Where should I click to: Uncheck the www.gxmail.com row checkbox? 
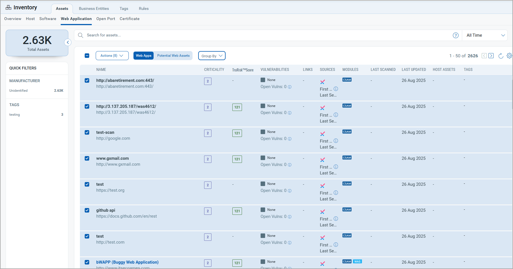pyautogui.click(x=87, y=158)
